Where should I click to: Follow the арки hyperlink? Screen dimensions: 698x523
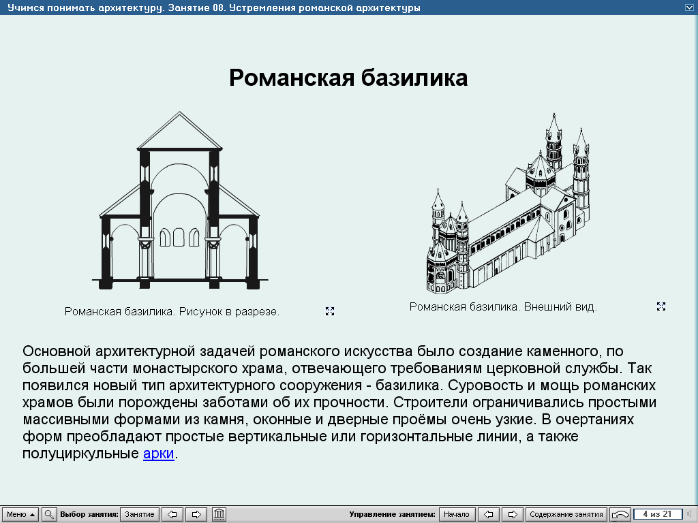(x=158, y=453)
